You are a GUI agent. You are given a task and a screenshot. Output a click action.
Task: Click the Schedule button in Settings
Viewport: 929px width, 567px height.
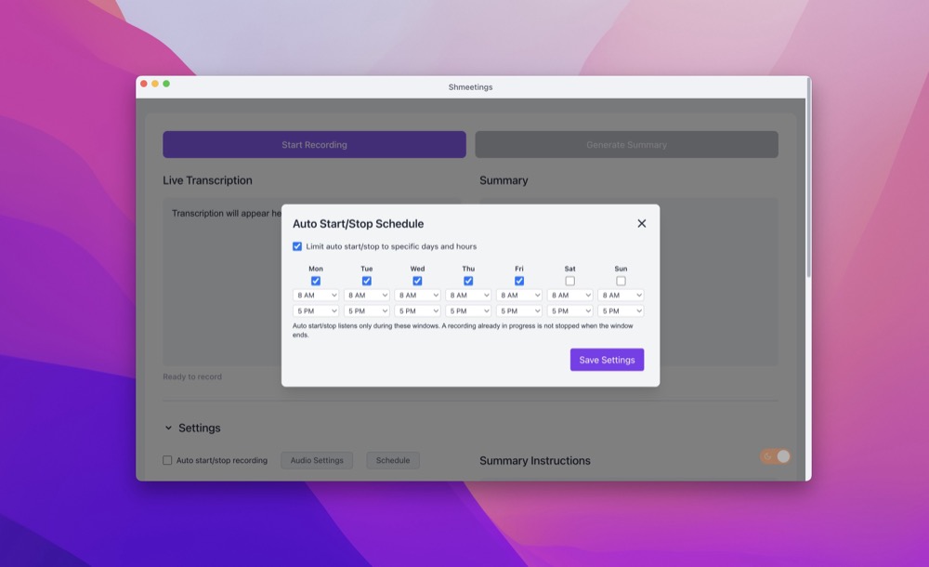pyautogui.click(x=393, y=460)
